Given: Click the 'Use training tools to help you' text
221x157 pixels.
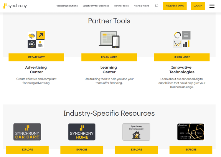Looking at the screenshot, I should (x=109, y=81).
